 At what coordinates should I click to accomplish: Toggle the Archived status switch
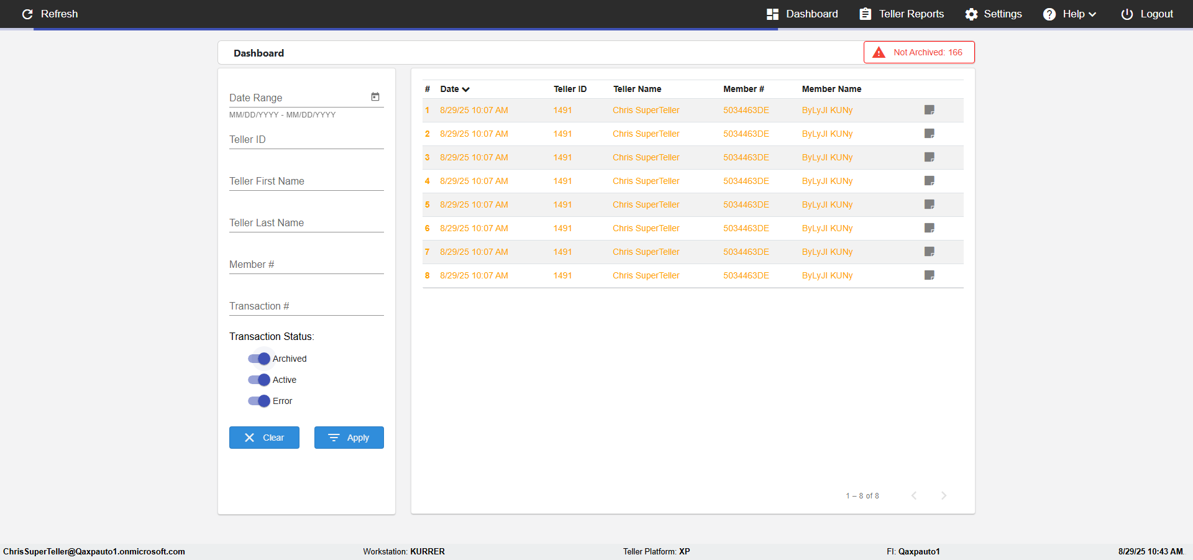point(259,359)
